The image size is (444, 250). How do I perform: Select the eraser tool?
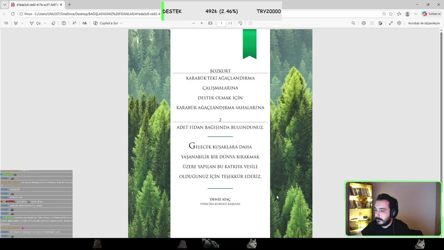pos(53,23)
